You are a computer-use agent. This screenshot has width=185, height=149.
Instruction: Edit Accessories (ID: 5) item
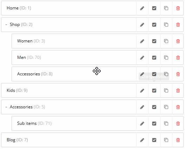click(142, 107)
